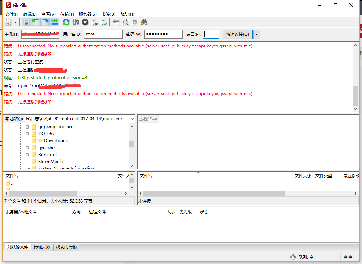
Task: Click local tree vertical scrollbar thumb
Action: (x=132, y=144)
